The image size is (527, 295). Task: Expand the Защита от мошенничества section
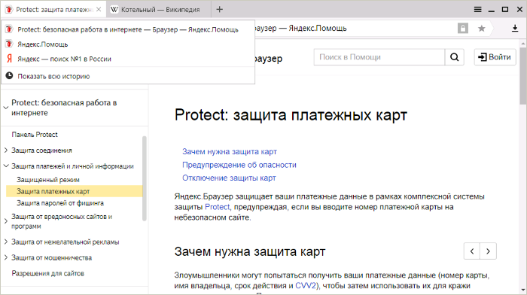6,257
